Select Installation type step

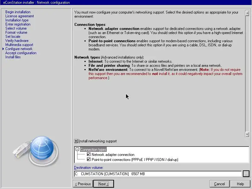pyautogui.click(x=17, y=20)
